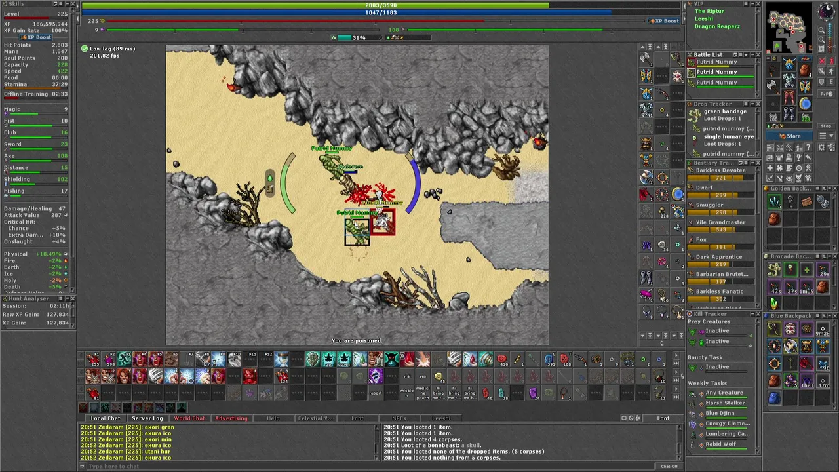Click the blue ring in equipment slot
Image resolution: width=839 pixels, height=472 pixels.
tap(805, 103)
